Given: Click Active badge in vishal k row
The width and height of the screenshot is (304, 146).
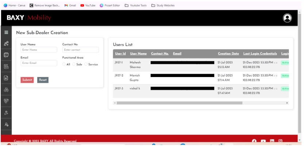Looking at the screenshot, I should coord(285,89).
